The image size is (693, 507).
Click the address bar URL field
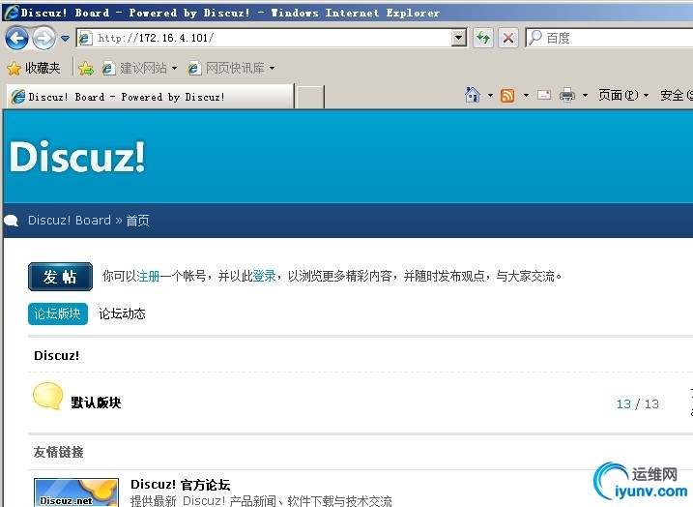(272, 38)
